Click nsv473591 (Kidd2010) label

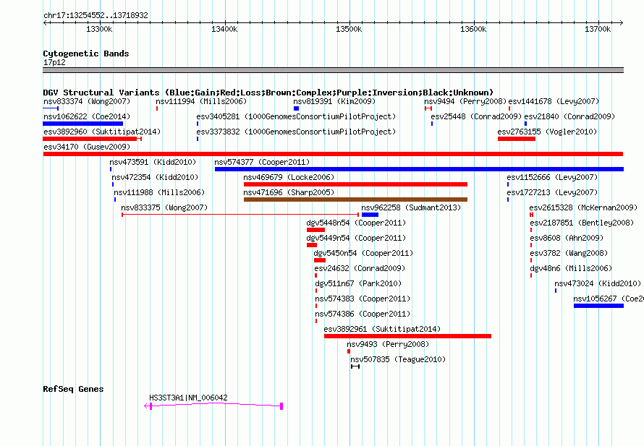click(x=153, y=162)
